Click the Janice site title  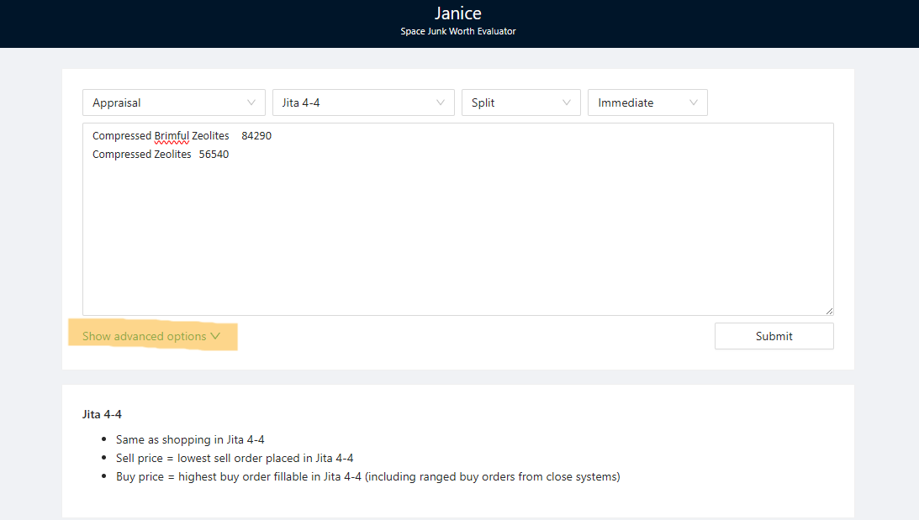point(458,13)
